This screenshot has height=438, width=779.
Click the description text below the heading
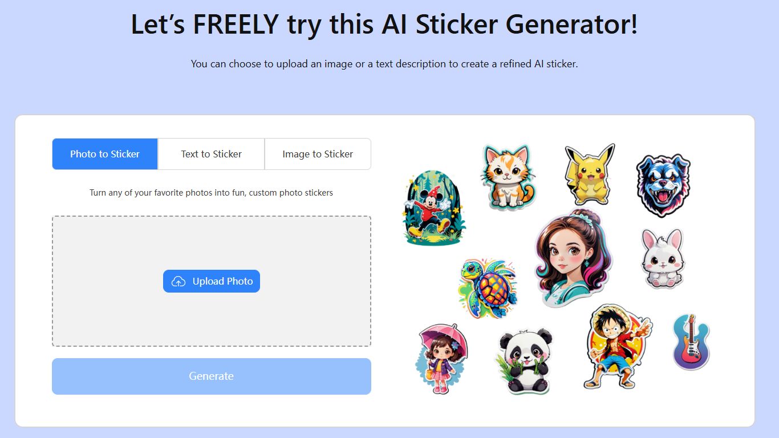(384, 64)
